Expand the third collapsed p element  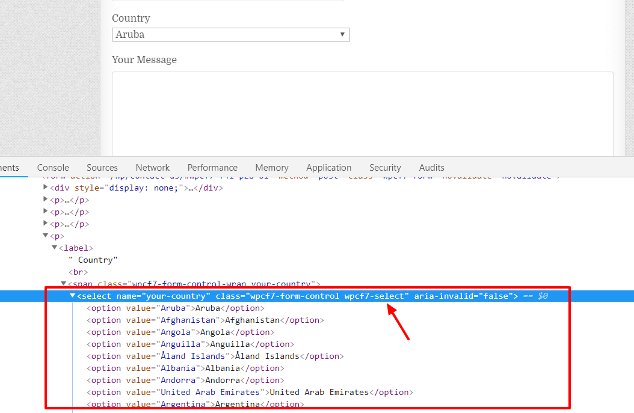[x=45, y=223]
